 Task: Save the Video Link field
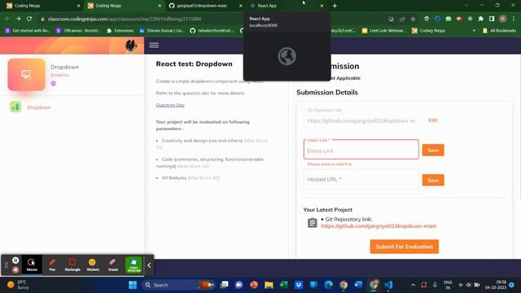pos(433,150)
